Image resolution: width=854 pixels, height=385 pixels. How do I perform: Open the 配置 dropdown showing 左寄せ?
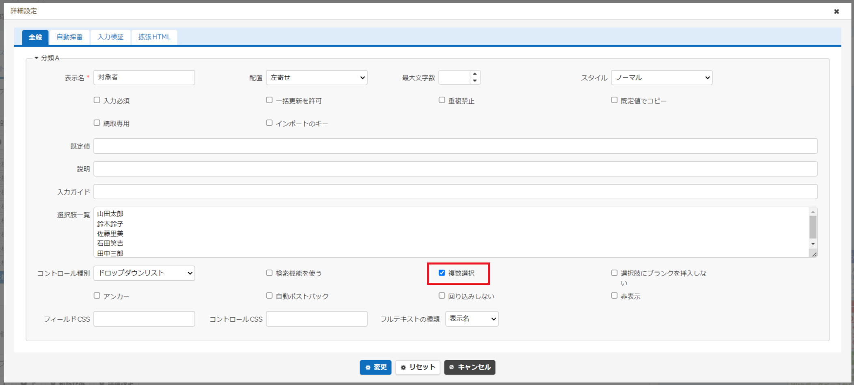coord(317,77)
